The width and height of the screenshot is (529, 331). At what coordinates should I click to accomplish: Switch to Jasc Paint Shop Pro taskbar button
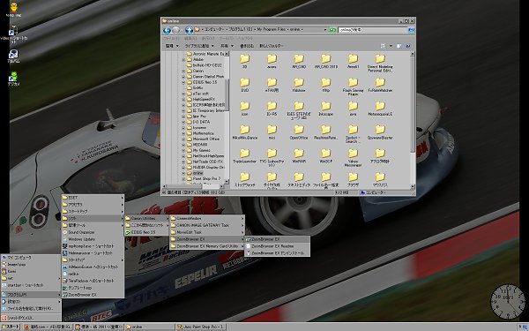click(x=201, y=327)
